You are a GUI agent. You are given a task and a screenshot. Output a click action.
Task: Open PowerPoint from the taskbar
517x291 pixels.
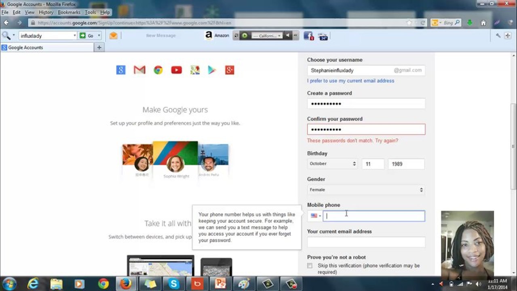220,284
